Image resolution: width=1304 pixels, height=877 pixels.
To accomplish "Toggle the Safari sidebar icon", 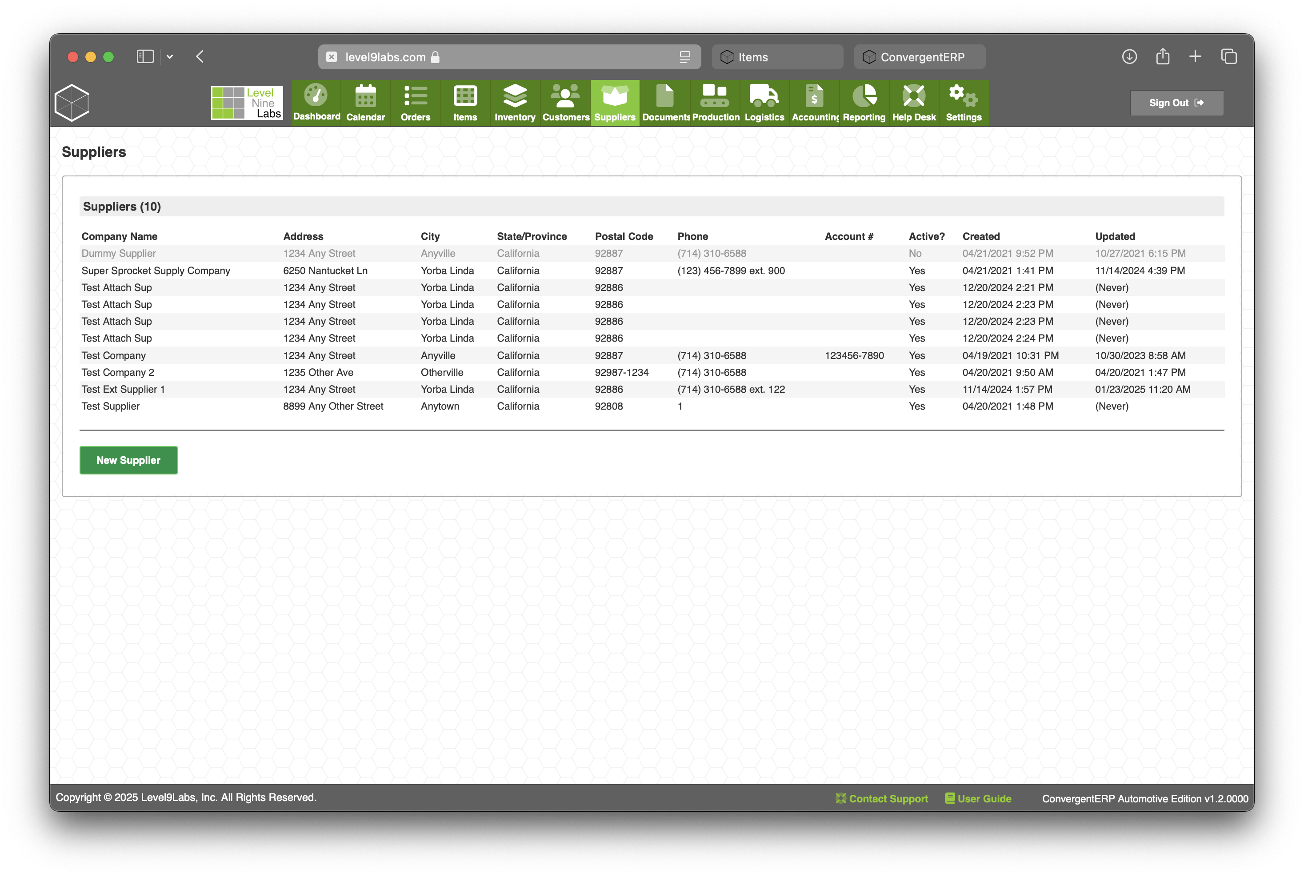I will coord(145,56).
